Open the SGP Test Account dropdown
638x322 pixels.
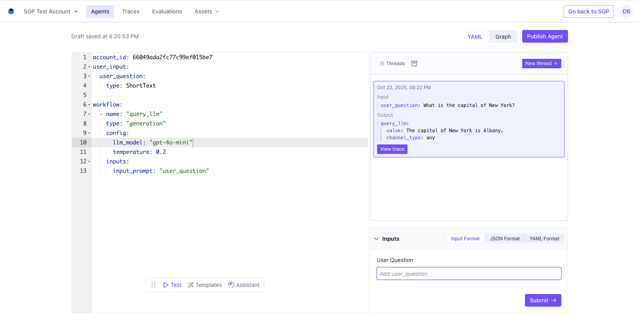click(x=51, y=11)
